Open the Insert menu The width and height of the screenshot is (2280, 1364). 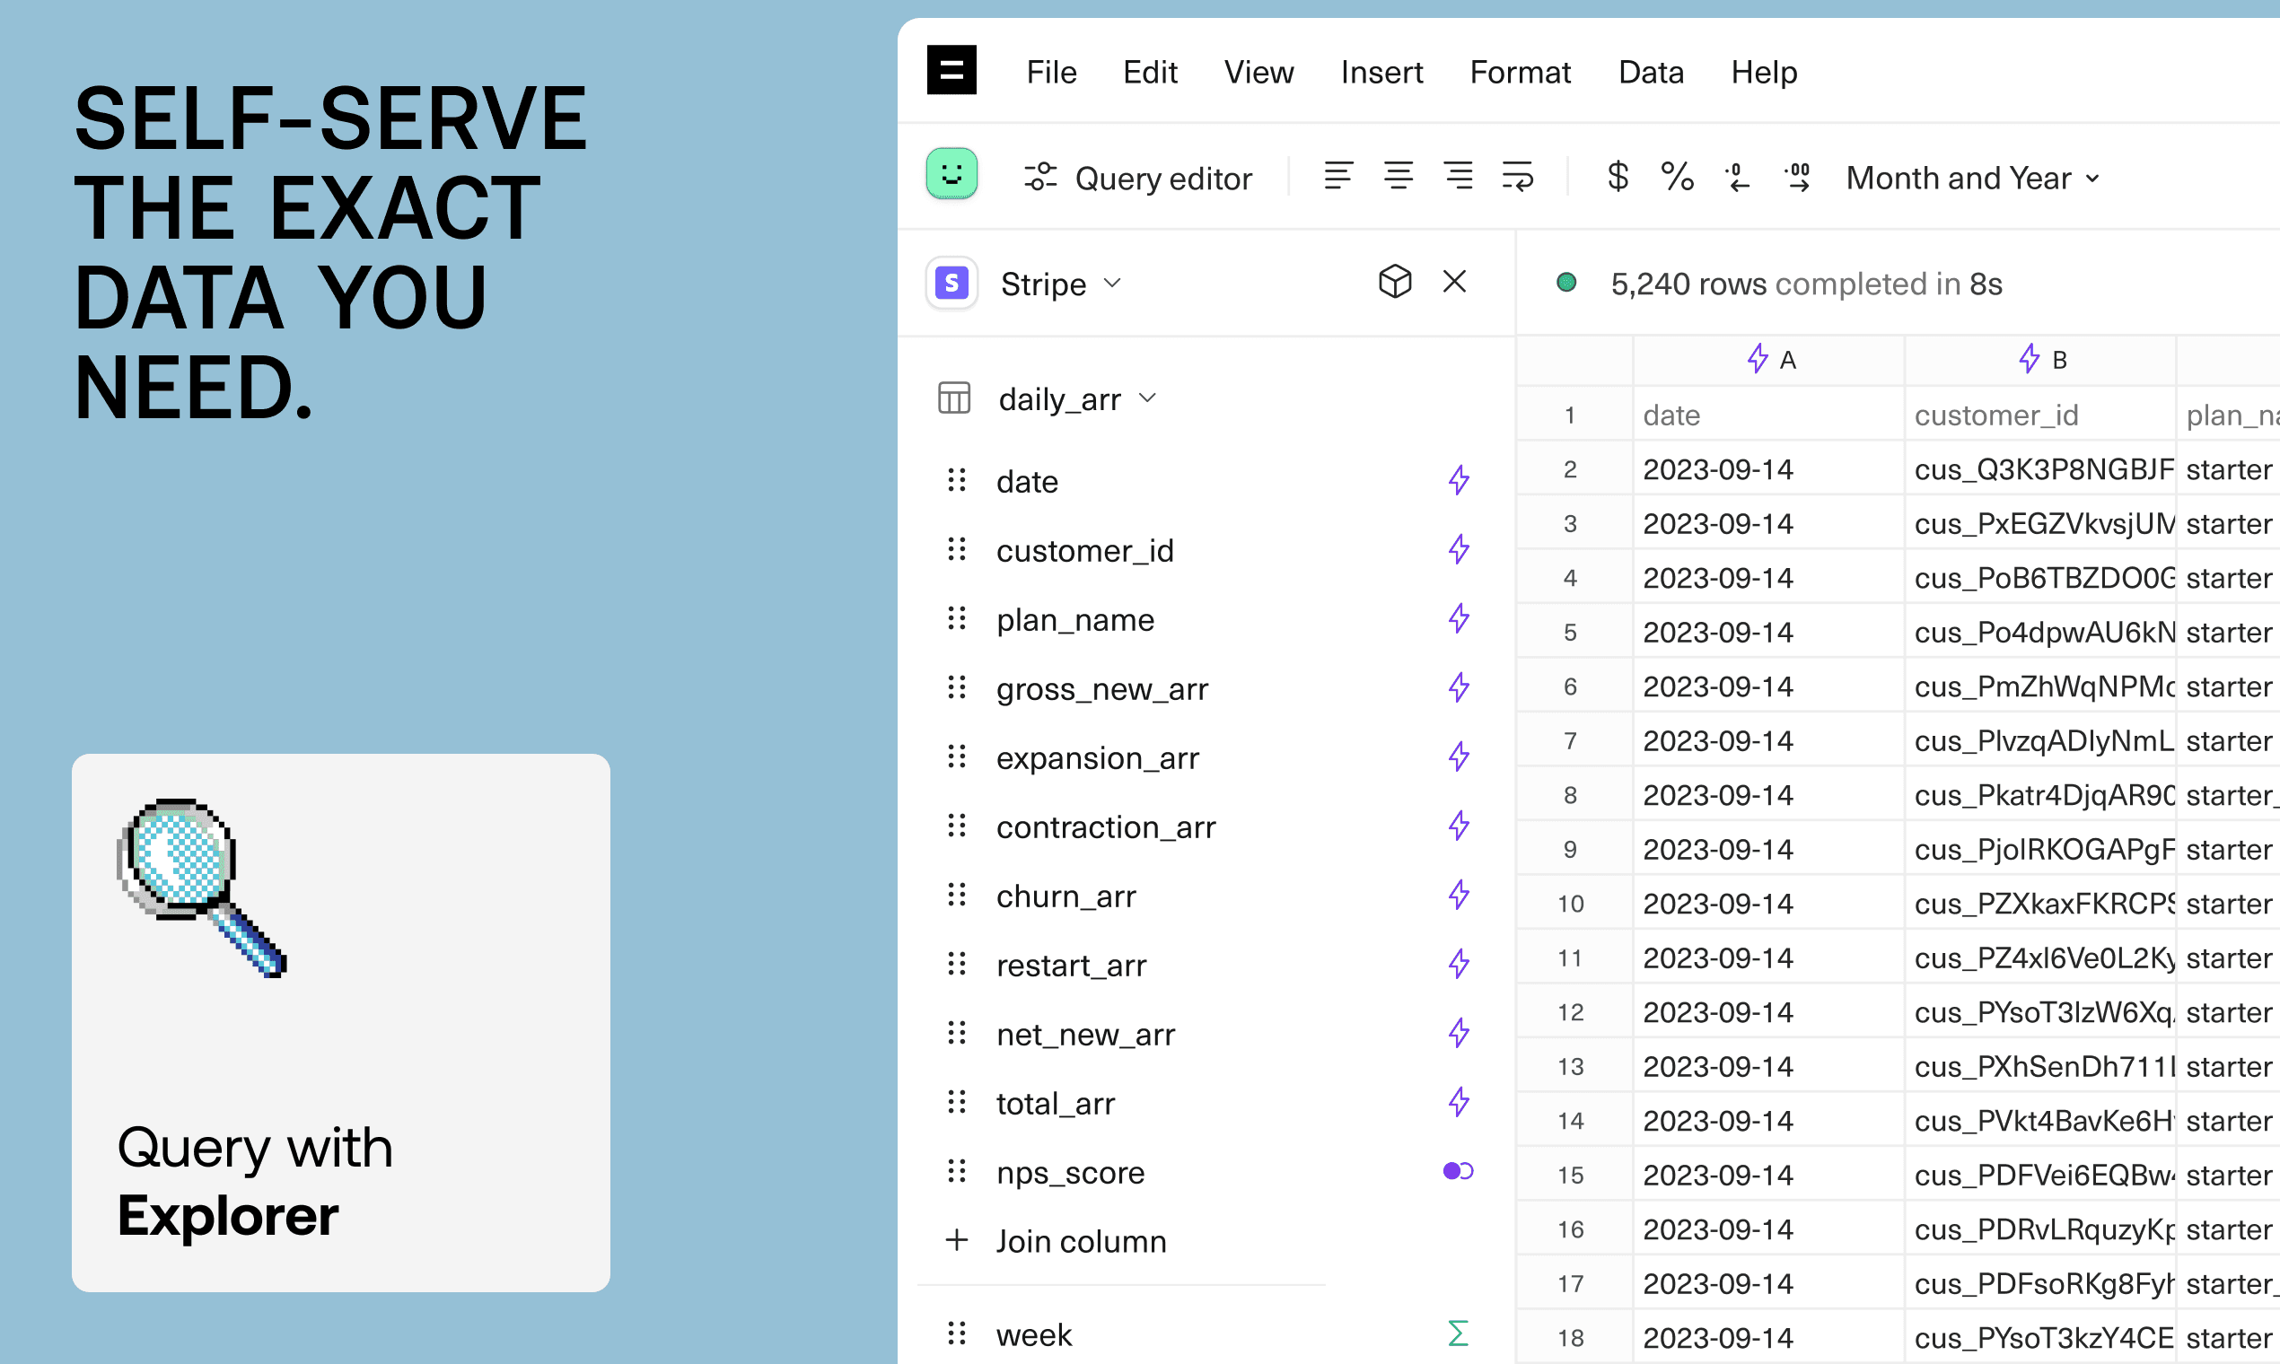(x=1381, y=72)
